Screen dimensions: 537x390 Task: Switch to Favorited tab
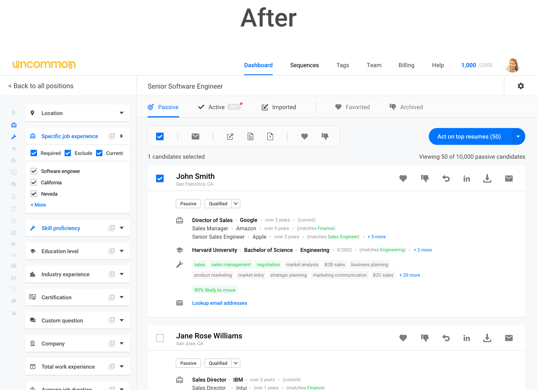tap(352, 107)
